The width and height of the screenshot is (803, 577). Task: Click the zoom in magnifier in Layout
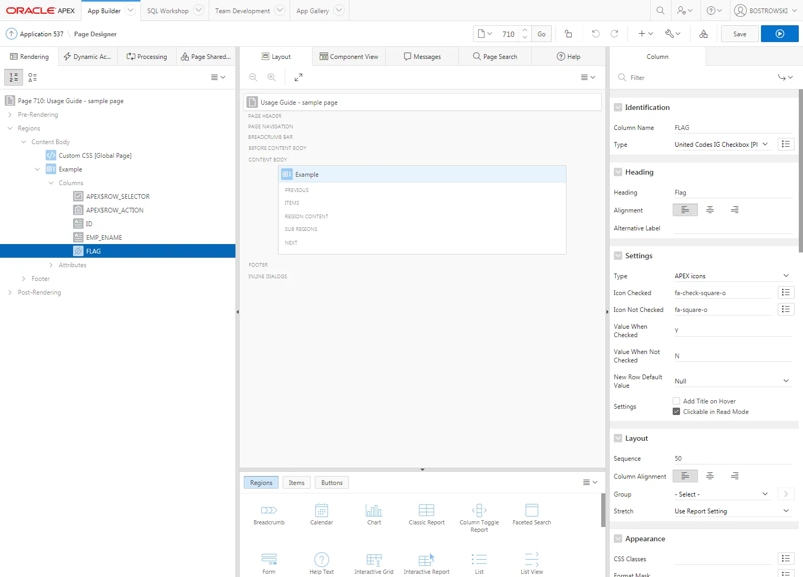[272, 77]
